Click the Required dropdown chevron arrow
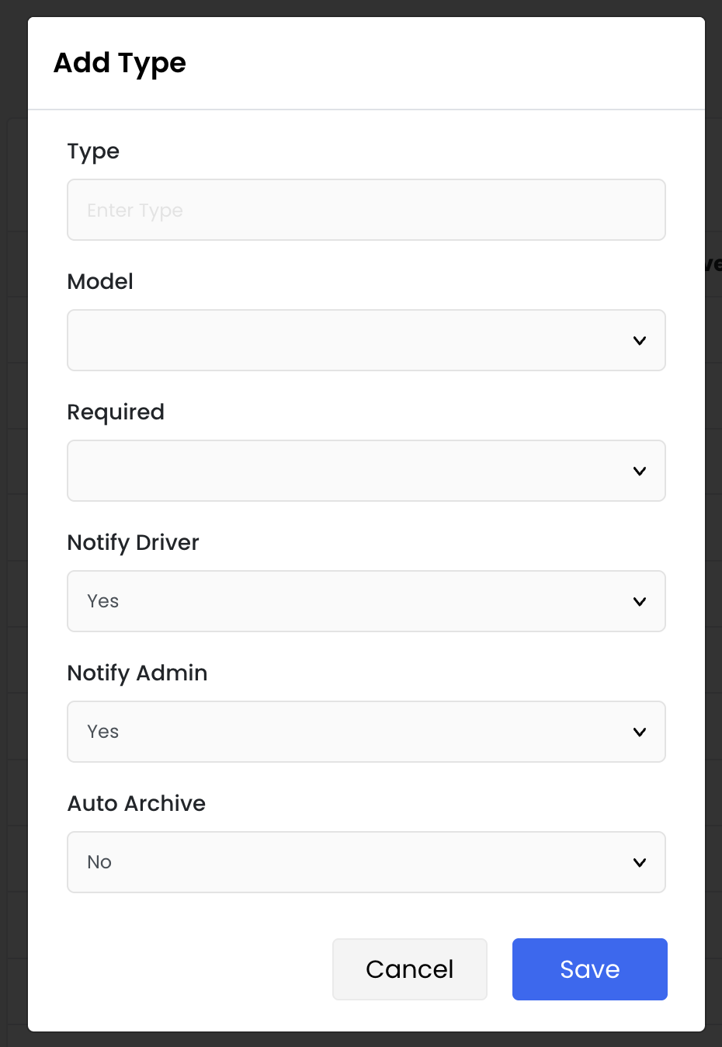Viewport: 722px width, 1047px height. click(640, 471)
